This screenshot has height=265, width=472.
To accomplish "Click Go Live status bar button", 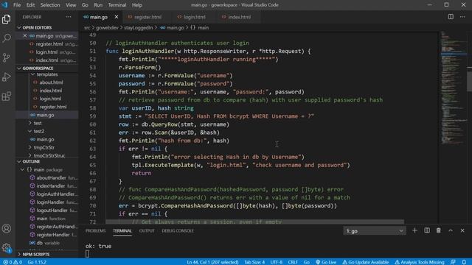I will coord(326,262).
